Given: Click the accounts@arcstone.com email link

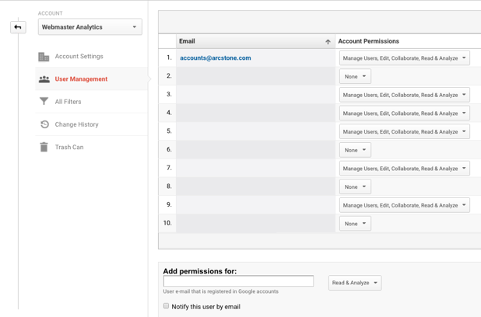Looking at the screenshot, I should 215,58.
